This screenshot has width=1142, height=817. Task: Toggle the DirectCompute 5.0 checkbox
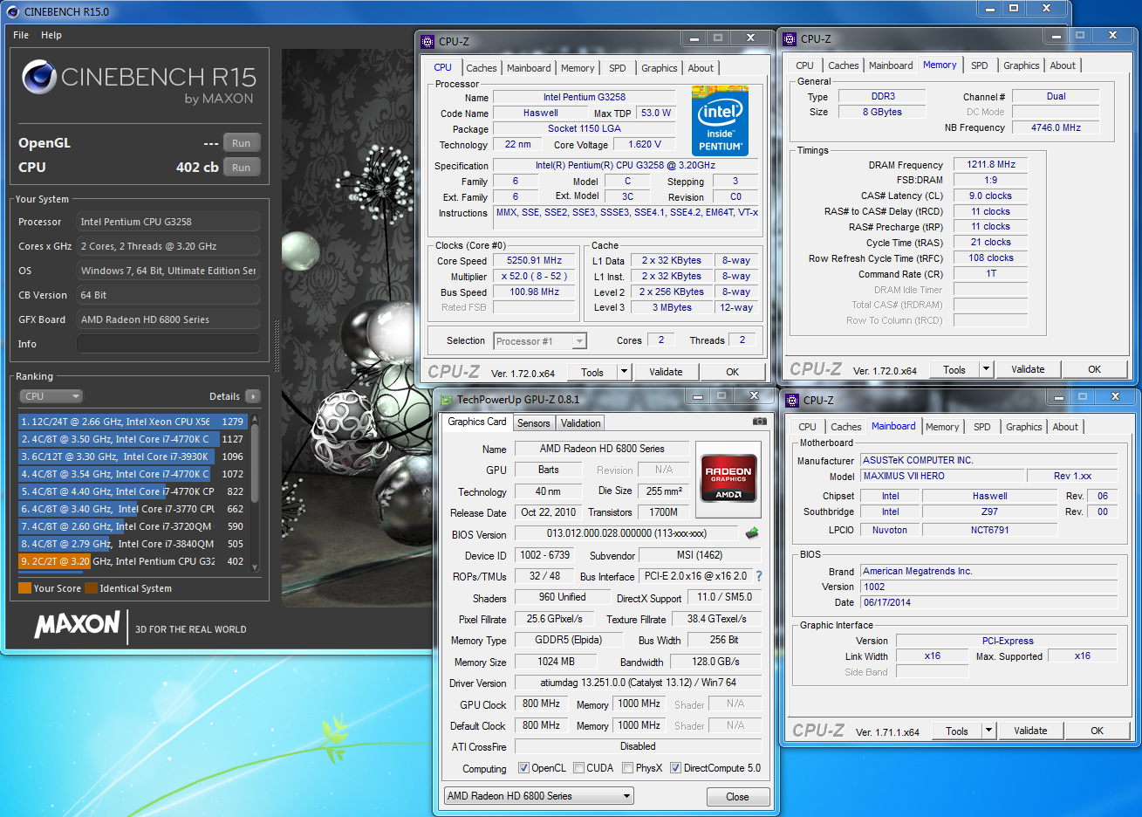pos(675,768)
